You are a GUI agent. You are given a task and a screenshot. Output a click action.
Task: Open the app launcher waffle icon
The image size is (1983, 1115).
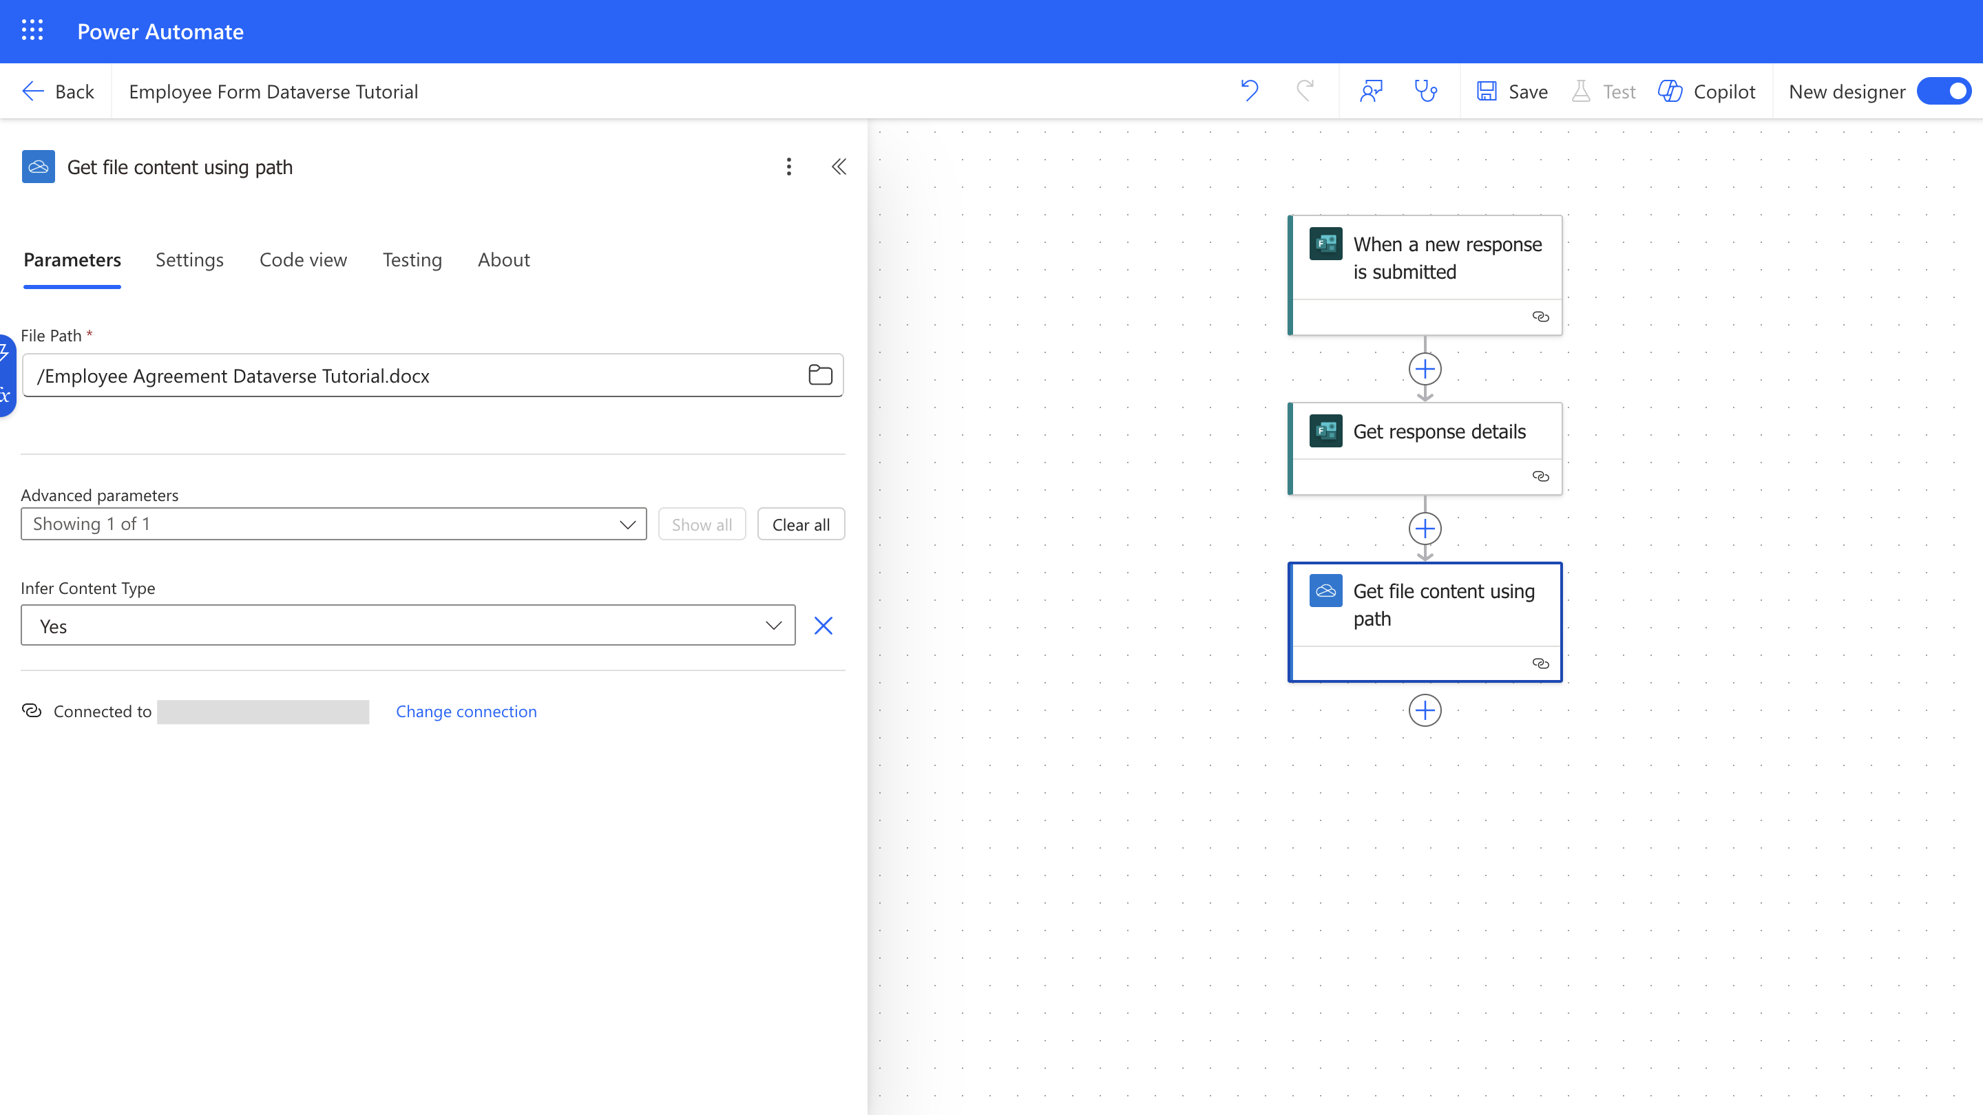pyautogui.click(x=32, y=31)
